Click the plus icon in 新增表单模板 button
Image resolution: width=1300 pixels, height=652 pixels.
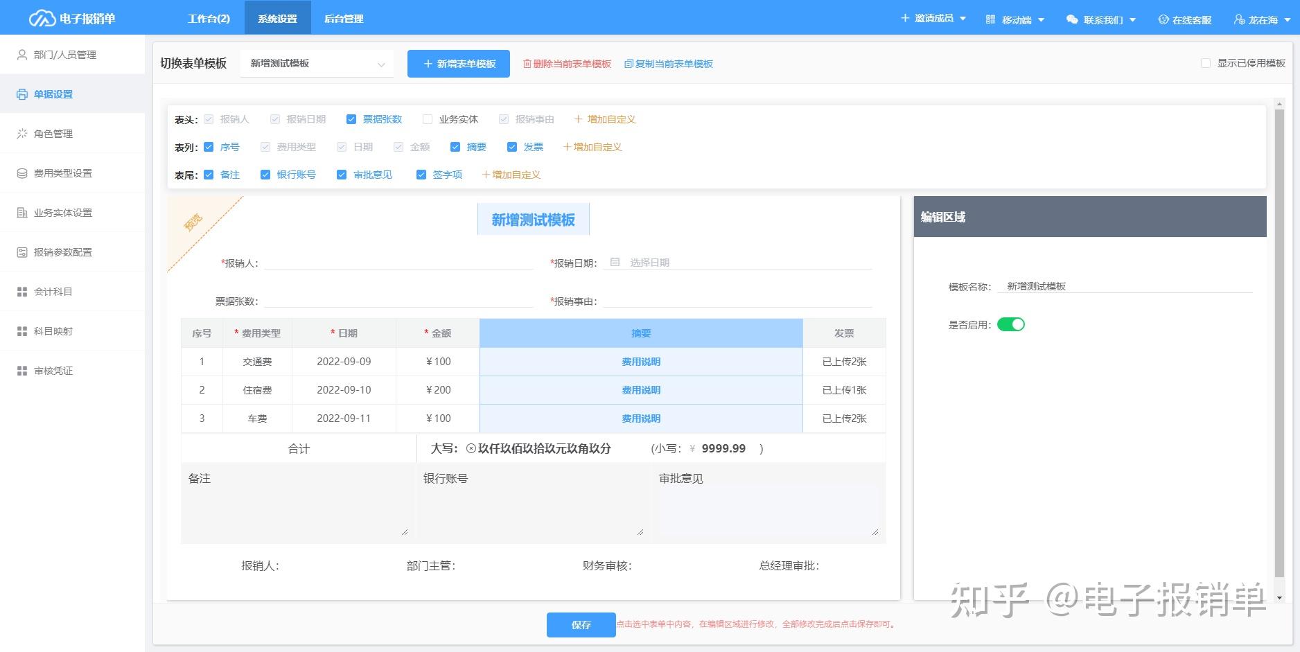(428, 64)
